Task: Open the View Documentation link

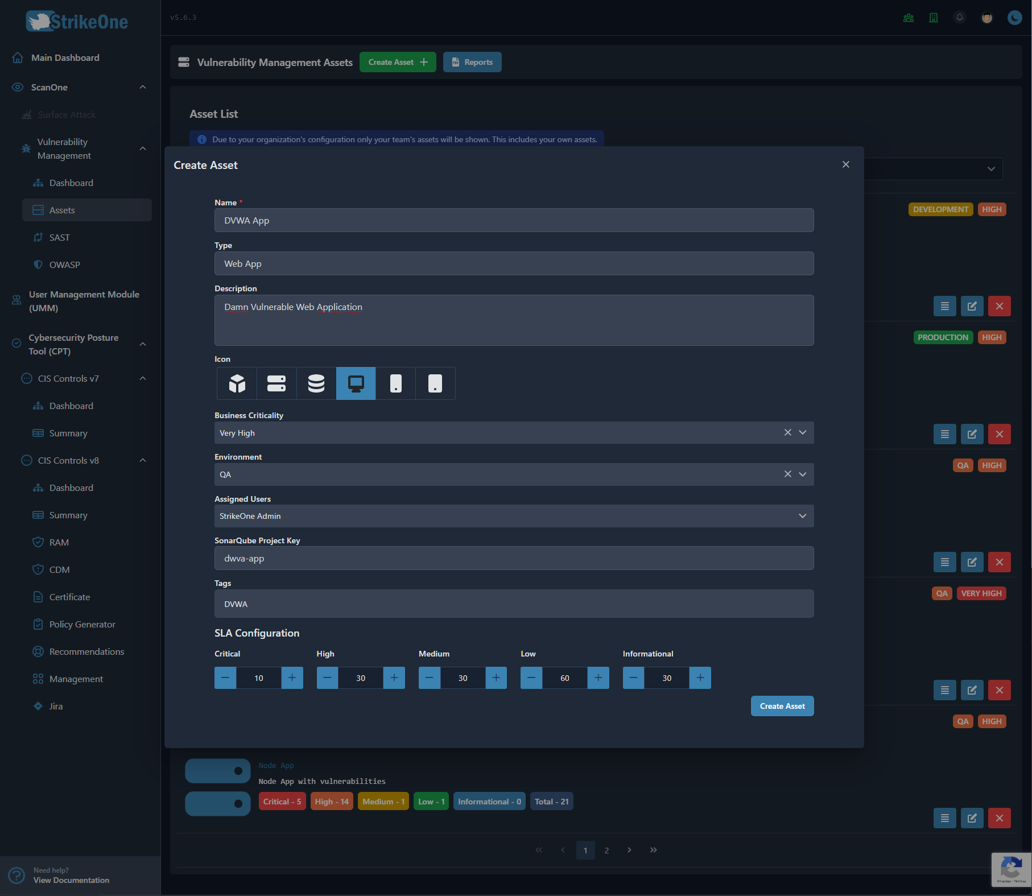Action: point(71,880)
